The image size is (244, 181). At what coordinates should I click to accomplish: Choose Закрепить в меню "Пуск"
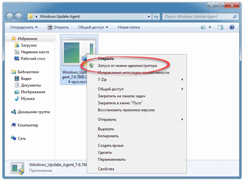point(137,103)
